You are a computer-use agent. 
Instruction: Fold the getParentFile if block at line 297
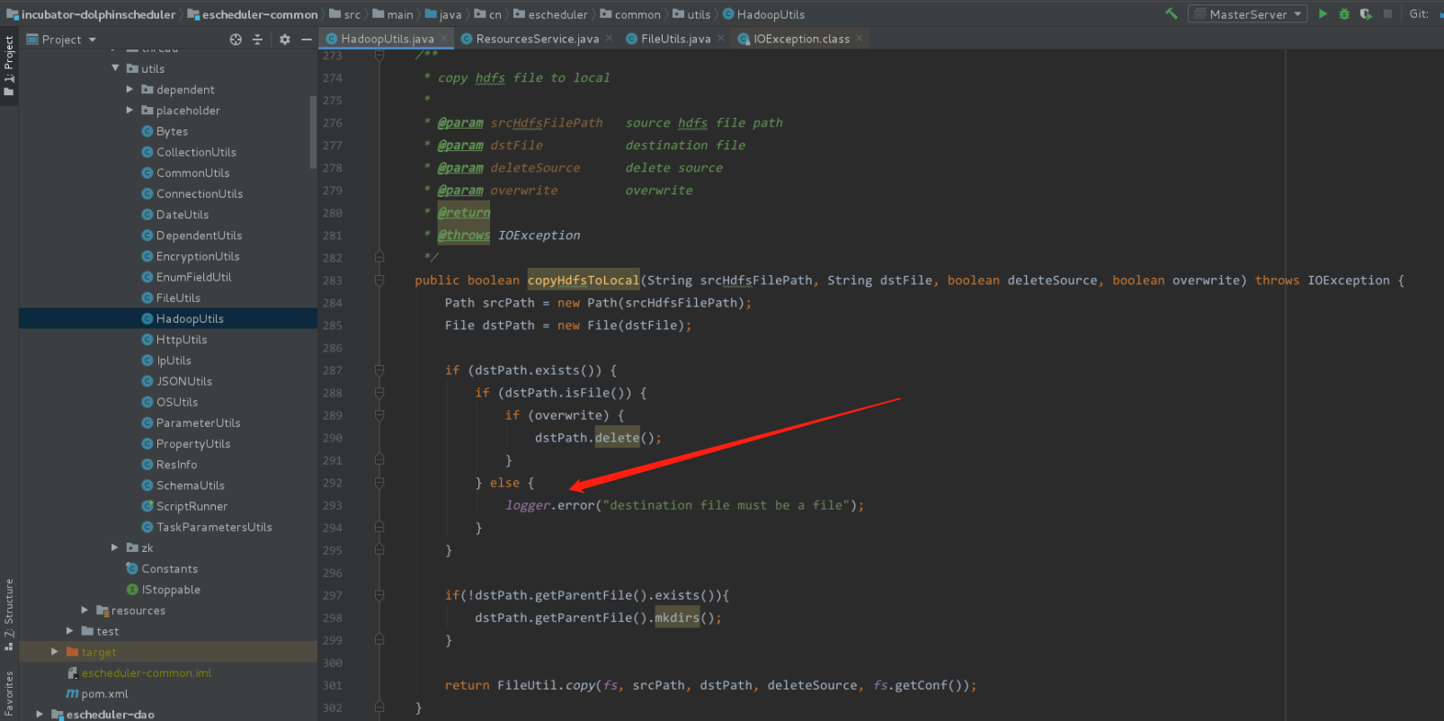click(x=379, y=594)
